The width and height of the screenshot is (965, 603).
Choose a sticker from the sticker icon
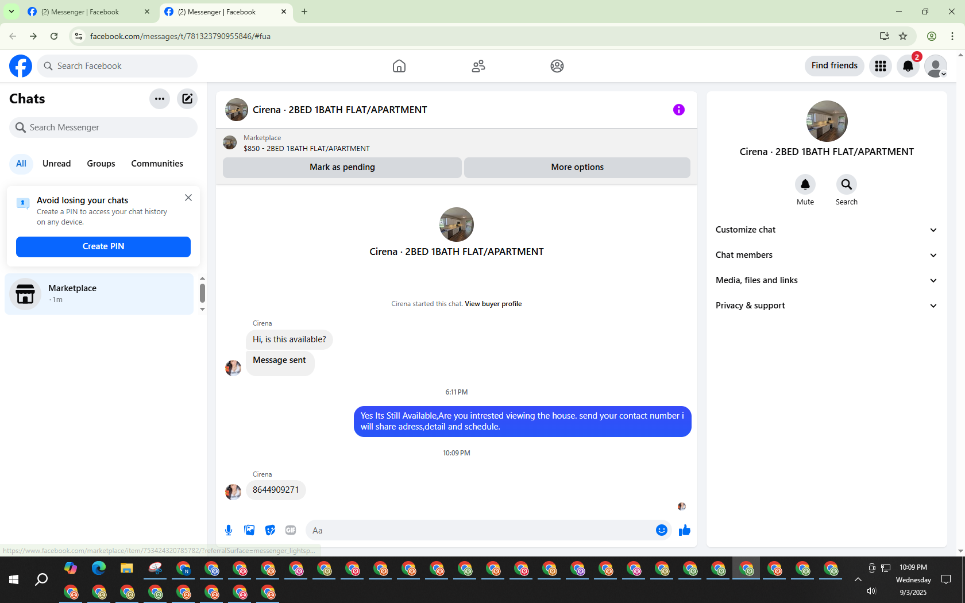tap(270, 530)
